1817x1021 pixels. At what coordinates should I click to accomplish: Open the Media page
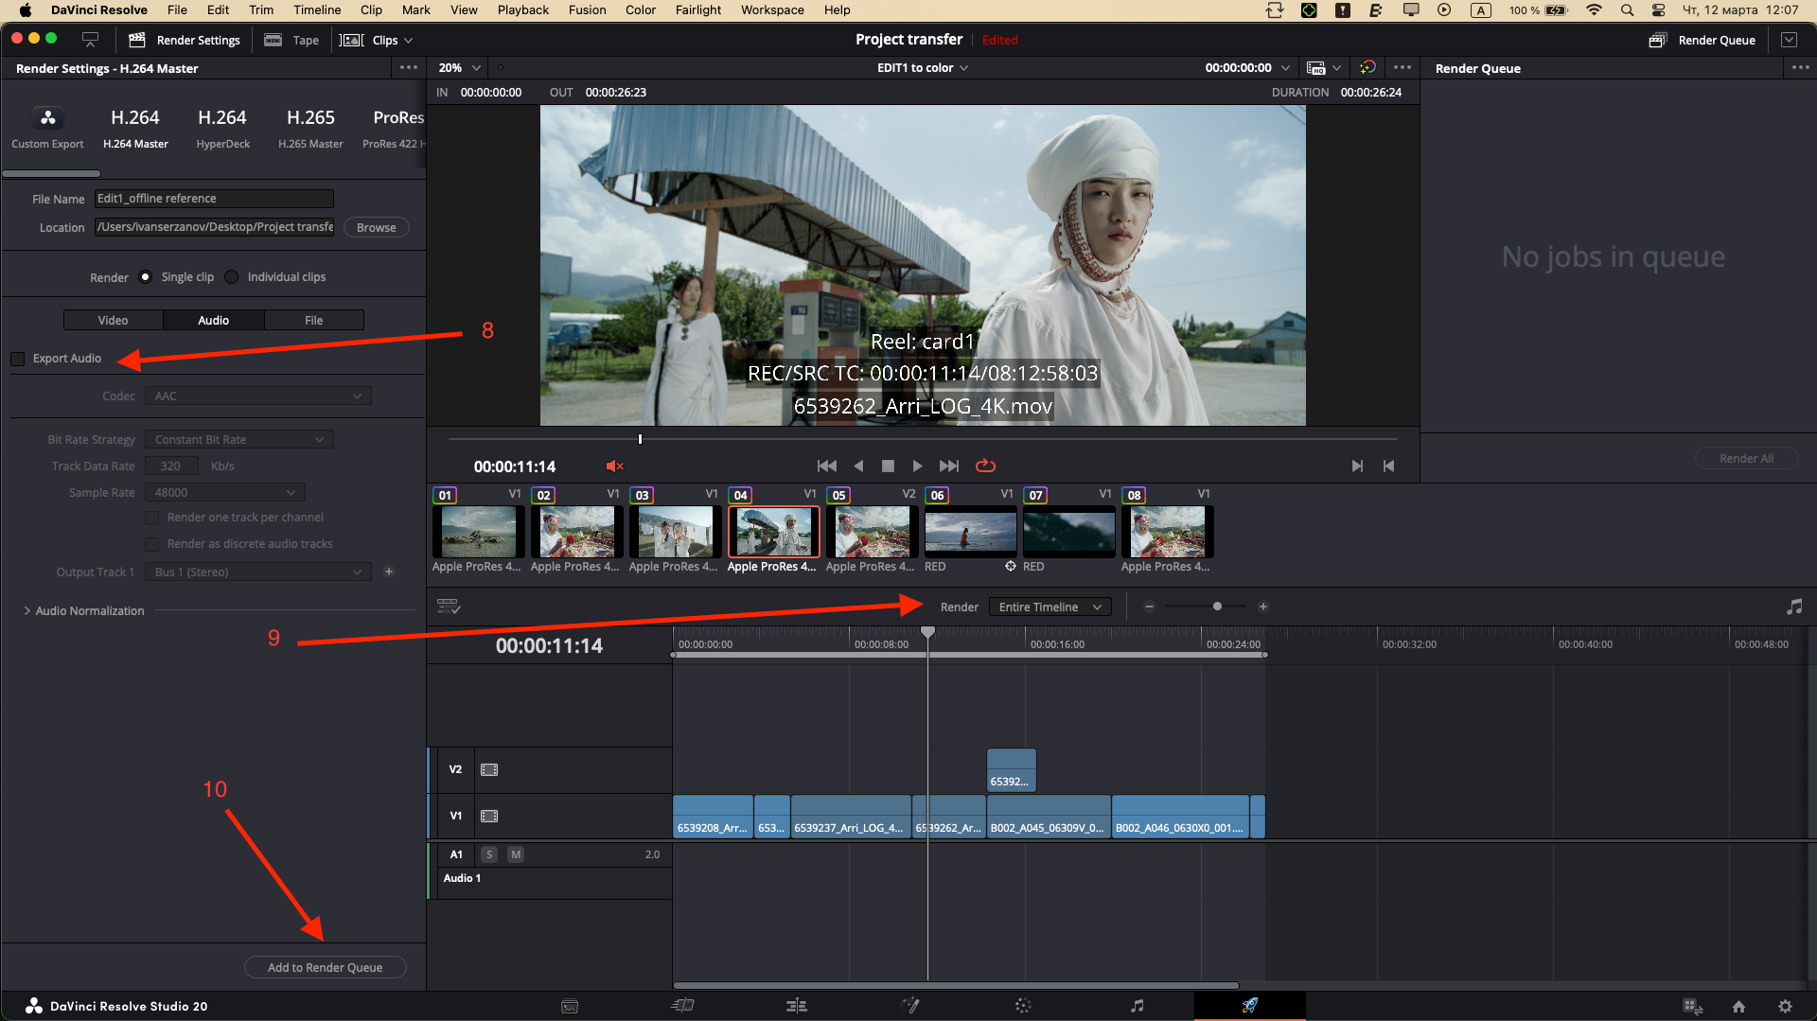tap(571, 1006)
